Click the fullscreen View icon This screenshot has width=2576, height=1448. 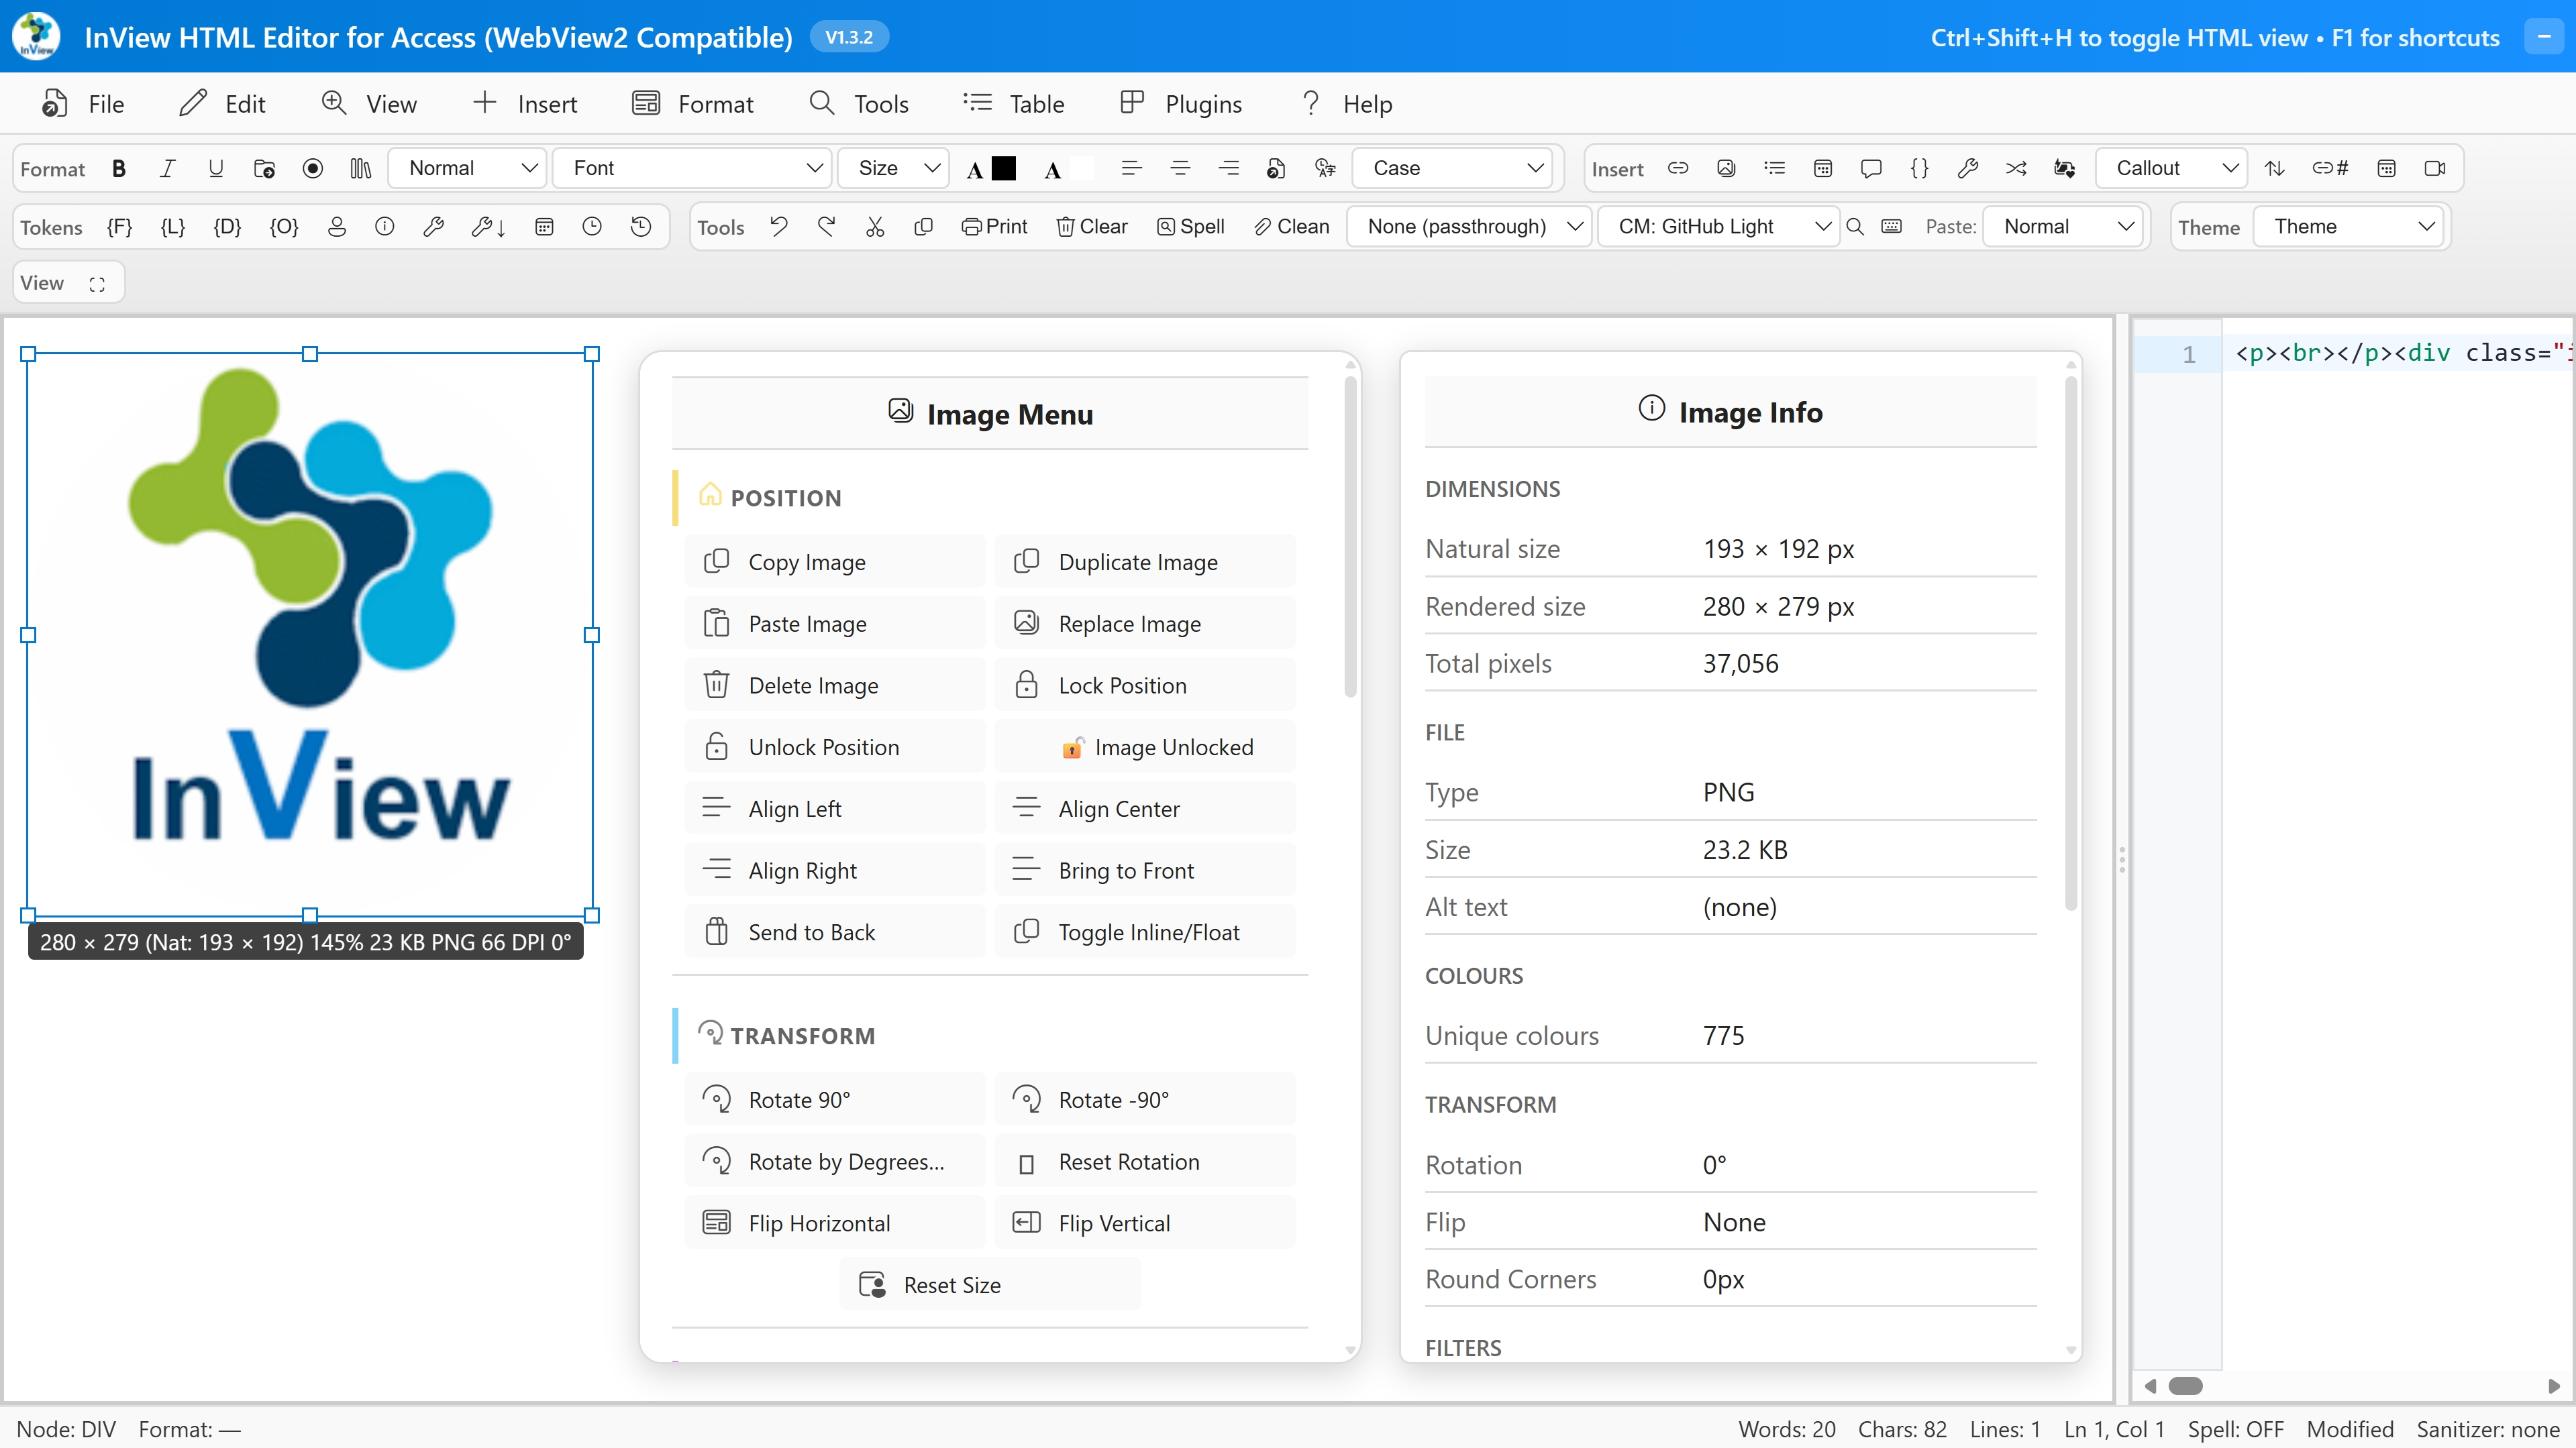point(97,284)
